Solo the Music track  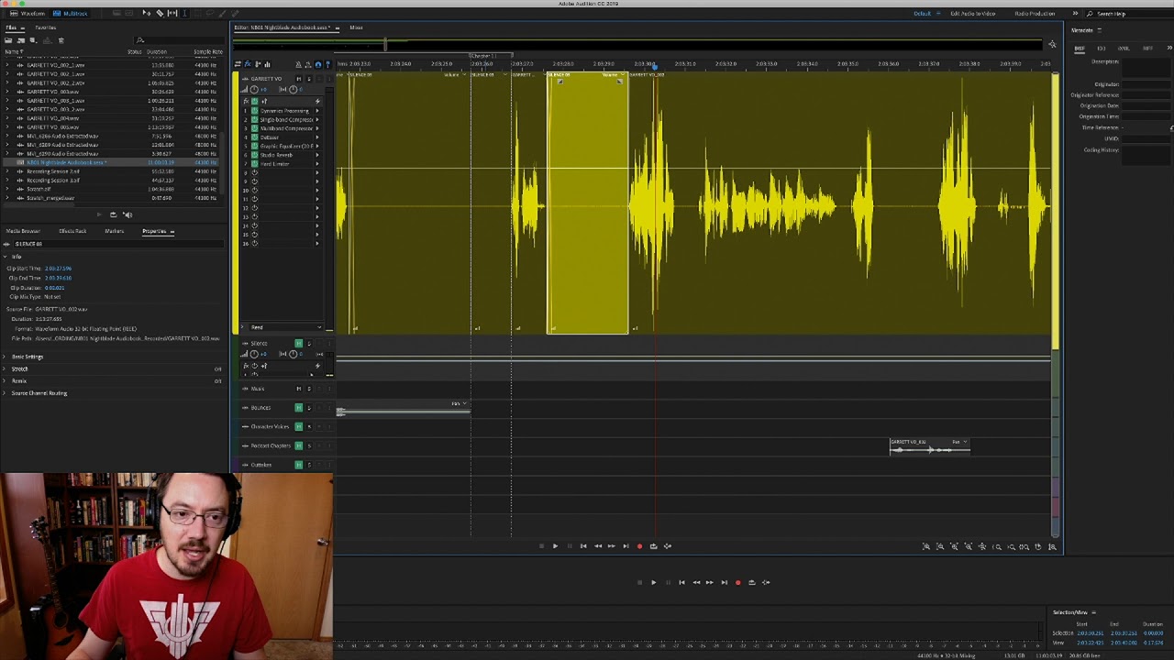(309, 389)
